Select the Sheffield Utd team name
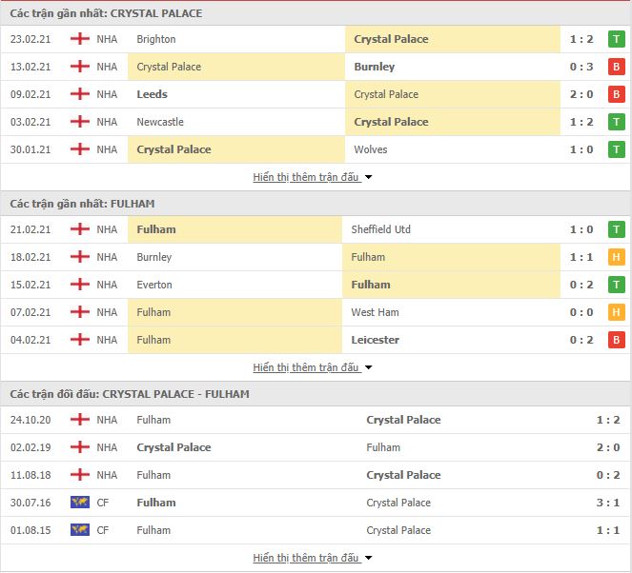This screenshot has height=573, width=632. point(381,229)
